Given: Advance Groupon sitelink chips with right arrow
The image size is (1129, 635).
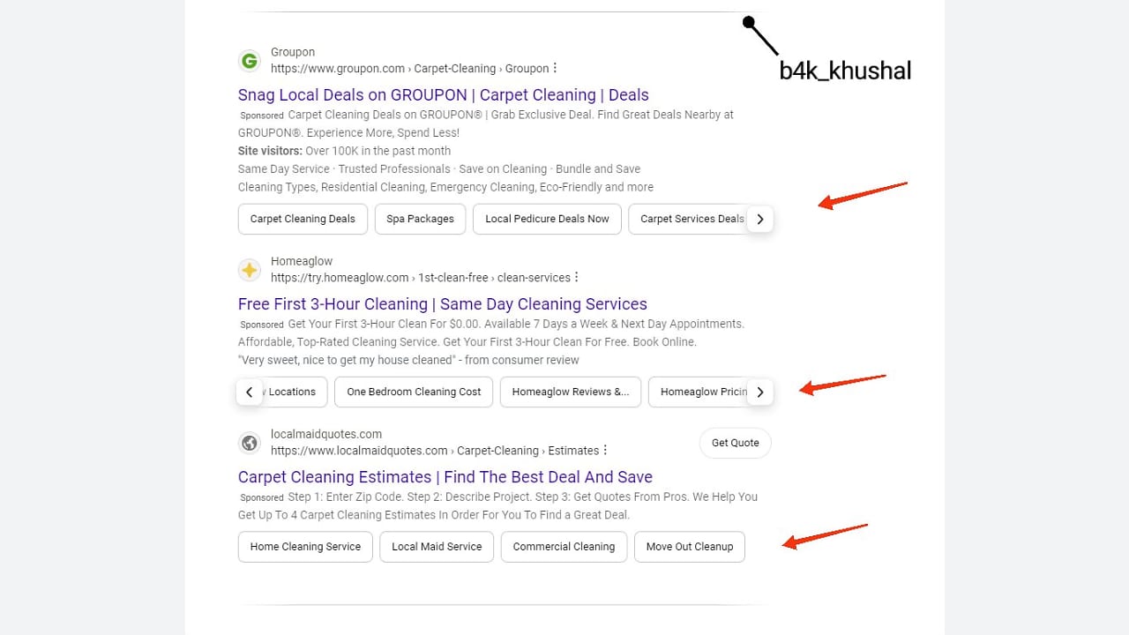Looking at the screenshot, I should [760, 219].
